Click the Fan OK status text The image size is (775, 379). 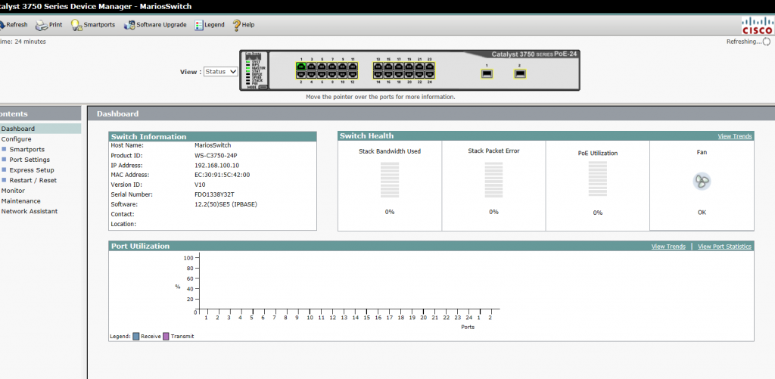click(702, 213)
